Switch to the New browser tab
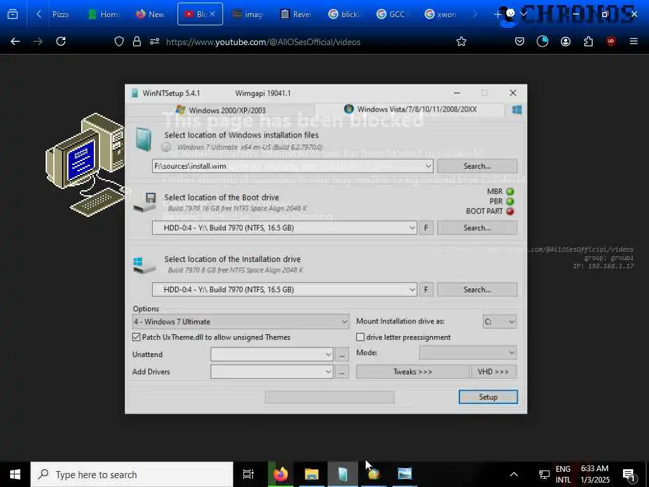The width and height of the screenshot is (649, 487). point(150,14)
